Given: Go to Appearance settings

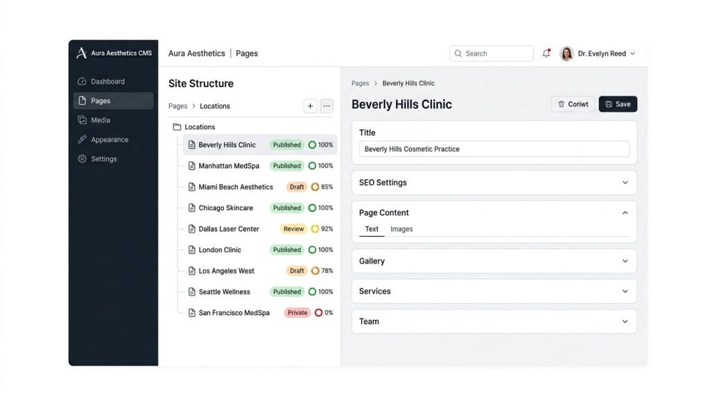Looking at the screenshot, I should (x=113, y=140).
